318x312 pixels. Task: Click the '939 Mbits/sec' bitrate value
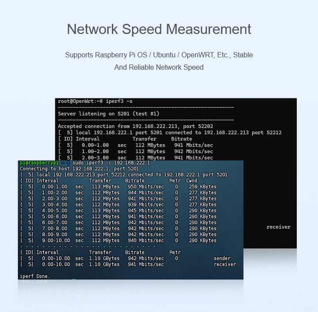[x=146, y=205]
